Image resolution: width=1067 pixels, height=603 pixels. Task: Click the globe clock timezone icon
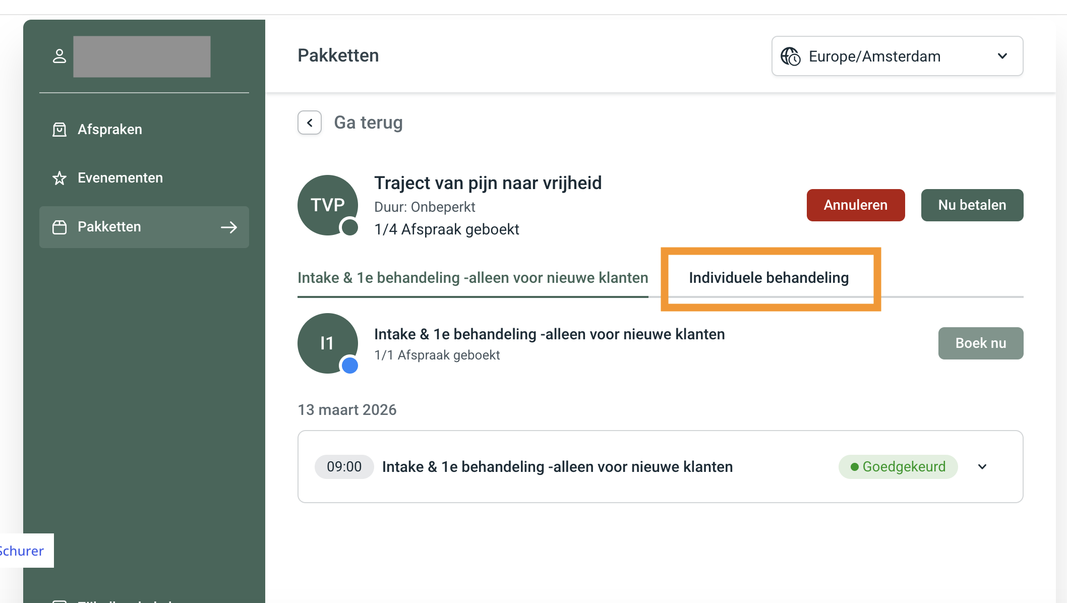pyautogui.click(x=790, y=56)
